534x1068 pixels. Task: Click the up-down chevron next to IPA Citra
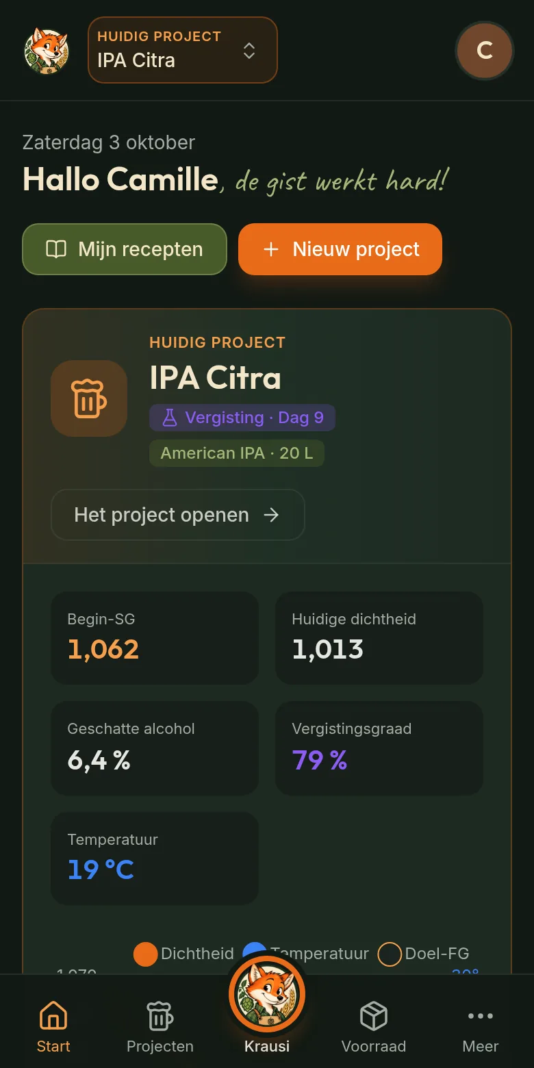[250, 51]
